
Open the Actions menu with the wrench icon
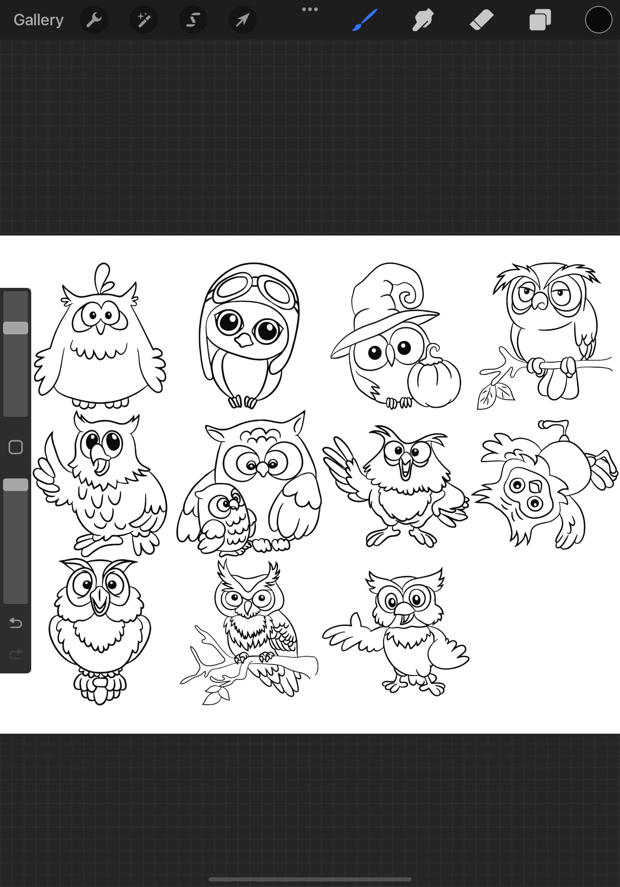coord(94,20)
